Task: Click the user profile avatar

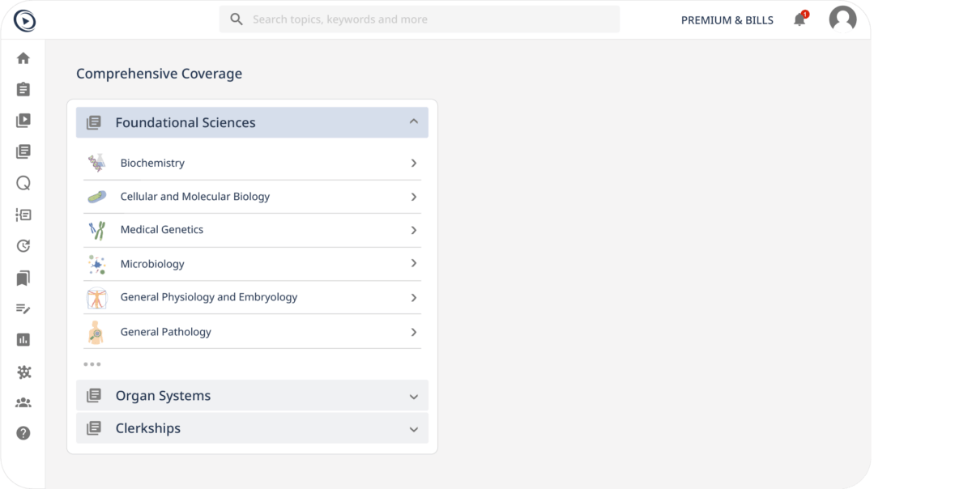Action: [x=842, y=19]
